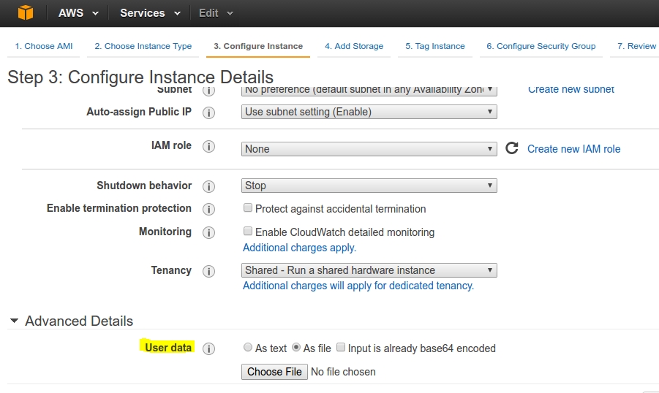Click the Monitoring info icon
The image size is (659, 393).
208,232
